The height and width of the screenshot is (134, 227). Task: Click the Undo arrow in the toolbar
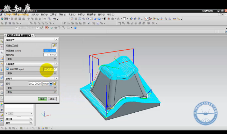45,19
